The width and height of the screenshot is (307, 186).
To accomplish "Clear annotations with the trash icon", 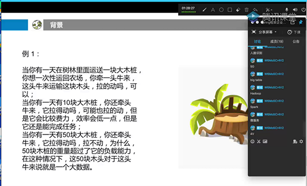I will coord(247,10).
